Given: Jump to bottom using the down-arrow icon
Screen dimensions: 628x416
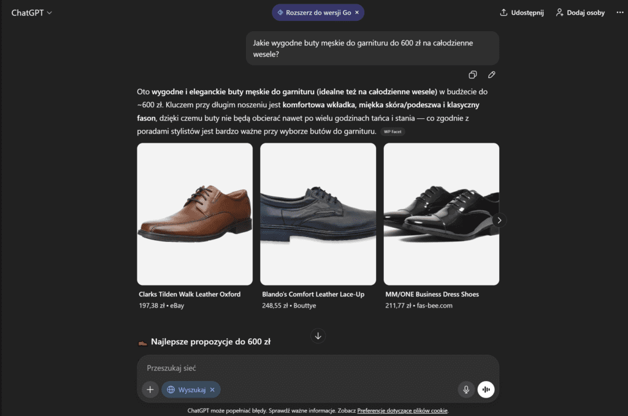Looking at the screenshot, I should [x=318, y=336].
